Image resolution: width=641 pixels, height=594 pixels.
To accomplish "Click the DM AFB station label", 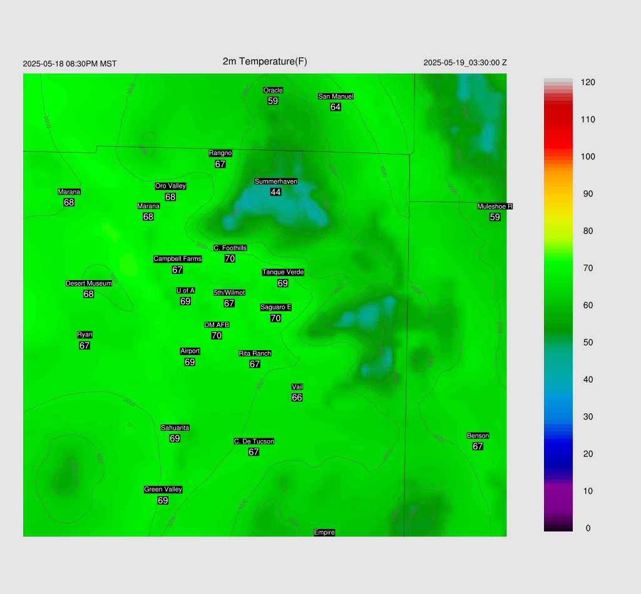I will pyautogui.click(x=217, y=325).
